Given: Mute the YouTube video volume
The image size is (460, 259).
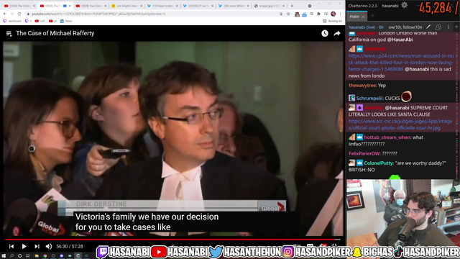Looking at the screenshot, I should 49,246.
